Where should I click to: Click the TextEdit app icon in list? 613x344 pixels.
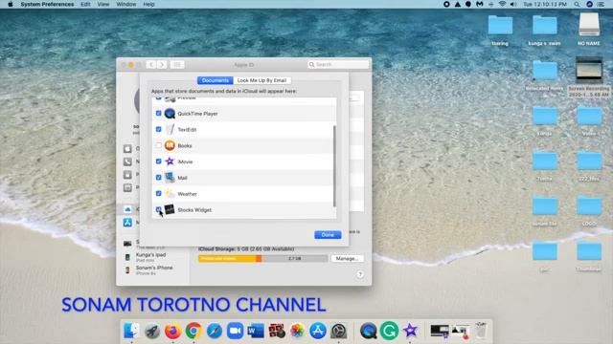[170, 130]
